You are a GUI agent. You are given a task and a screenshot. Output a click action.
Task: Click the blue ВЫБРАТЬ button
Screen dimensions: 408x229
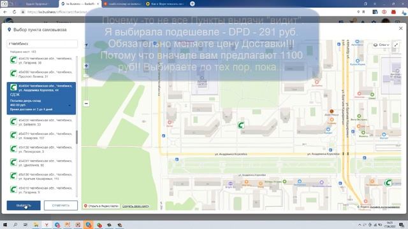pos(24,205)
